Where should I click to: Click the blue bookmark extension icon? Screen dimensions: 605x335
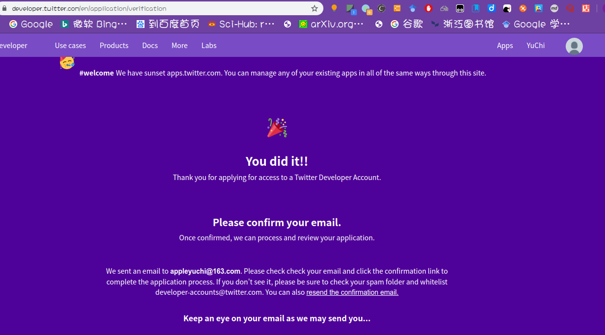pos(476,8)
